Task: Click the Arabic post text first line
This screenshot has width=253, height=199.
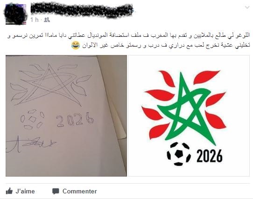Action: coord(128,35)
